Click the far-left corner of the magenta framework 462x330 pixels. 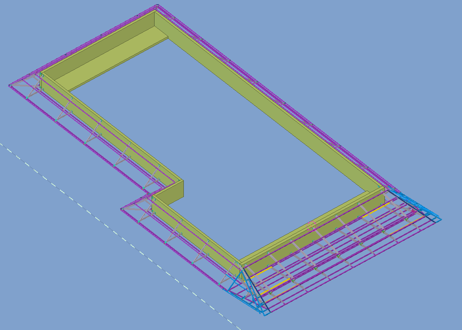coord(9,85)
